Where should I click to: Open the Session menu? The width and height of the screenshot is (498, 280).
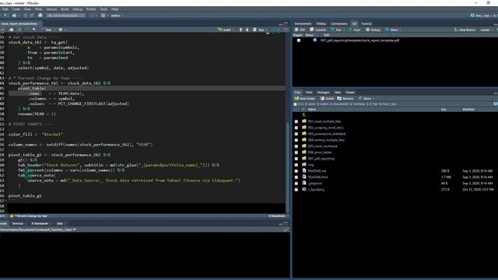51,9
